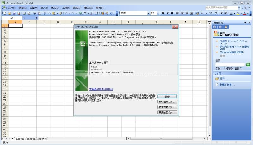Open Print Preview from the toolbar

(x=29, y=13)
